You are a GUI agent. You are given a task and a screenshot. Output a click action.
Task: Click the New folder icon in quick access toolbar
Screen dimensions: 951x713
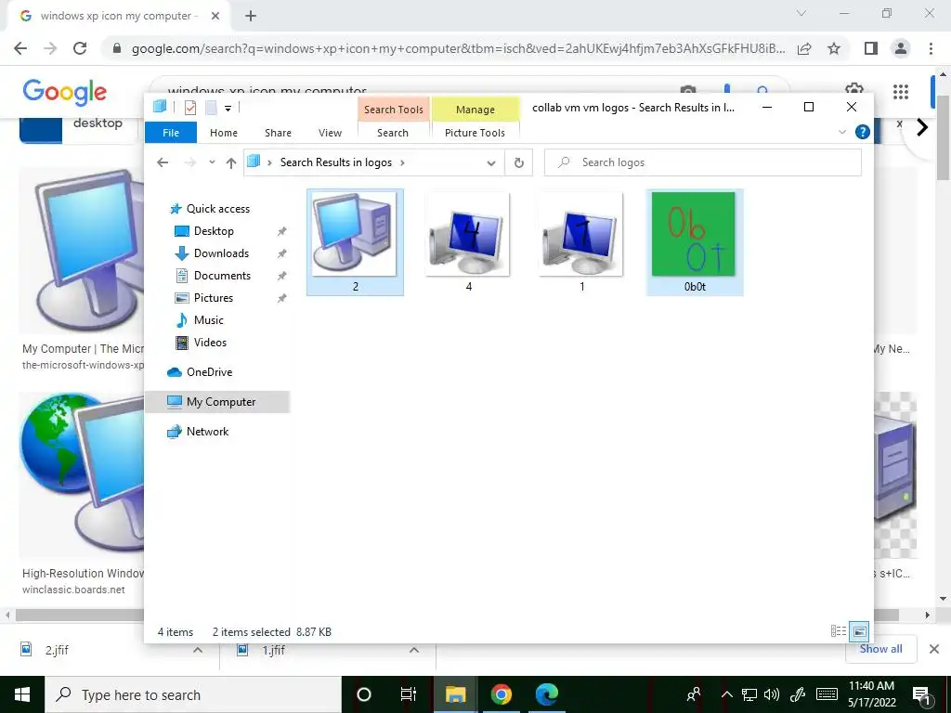click(211, 108)
